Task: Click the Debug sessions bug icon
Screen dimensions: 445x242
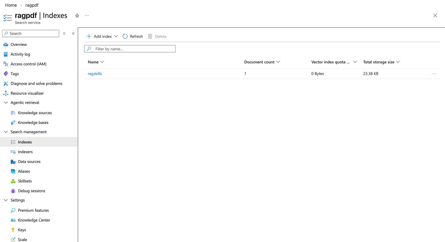Action: (x=13, y=191)
